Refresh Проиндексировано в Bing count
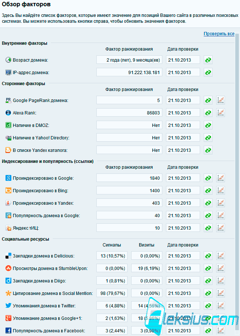Screen dimensions: 240x336 click(208, 190)
